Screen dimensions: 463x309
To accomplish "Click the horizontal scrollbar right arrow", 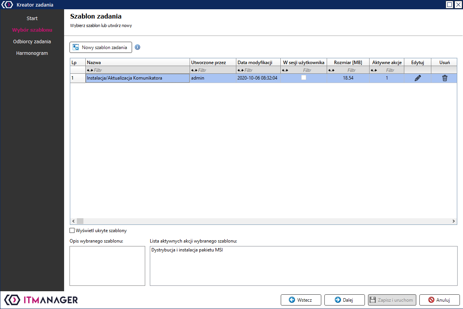I will click(454, 221).
